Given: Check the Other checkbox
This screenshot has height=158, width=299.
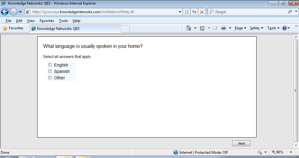Looking at the screenshot, I should click(x=50, y=78).
